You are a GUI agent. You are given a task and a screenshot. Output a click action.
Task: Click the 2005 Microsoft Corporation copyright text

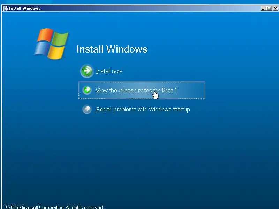click(54, 207)
